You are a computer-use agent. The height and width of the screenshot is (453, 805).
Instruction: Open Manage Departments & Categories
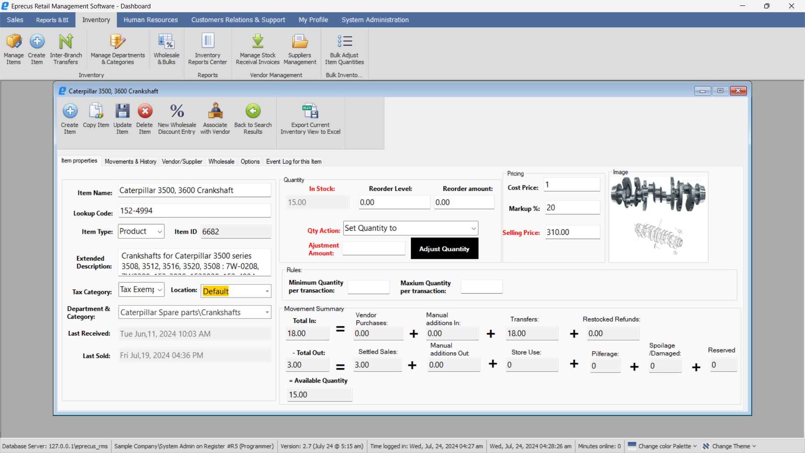click(118, 49)
